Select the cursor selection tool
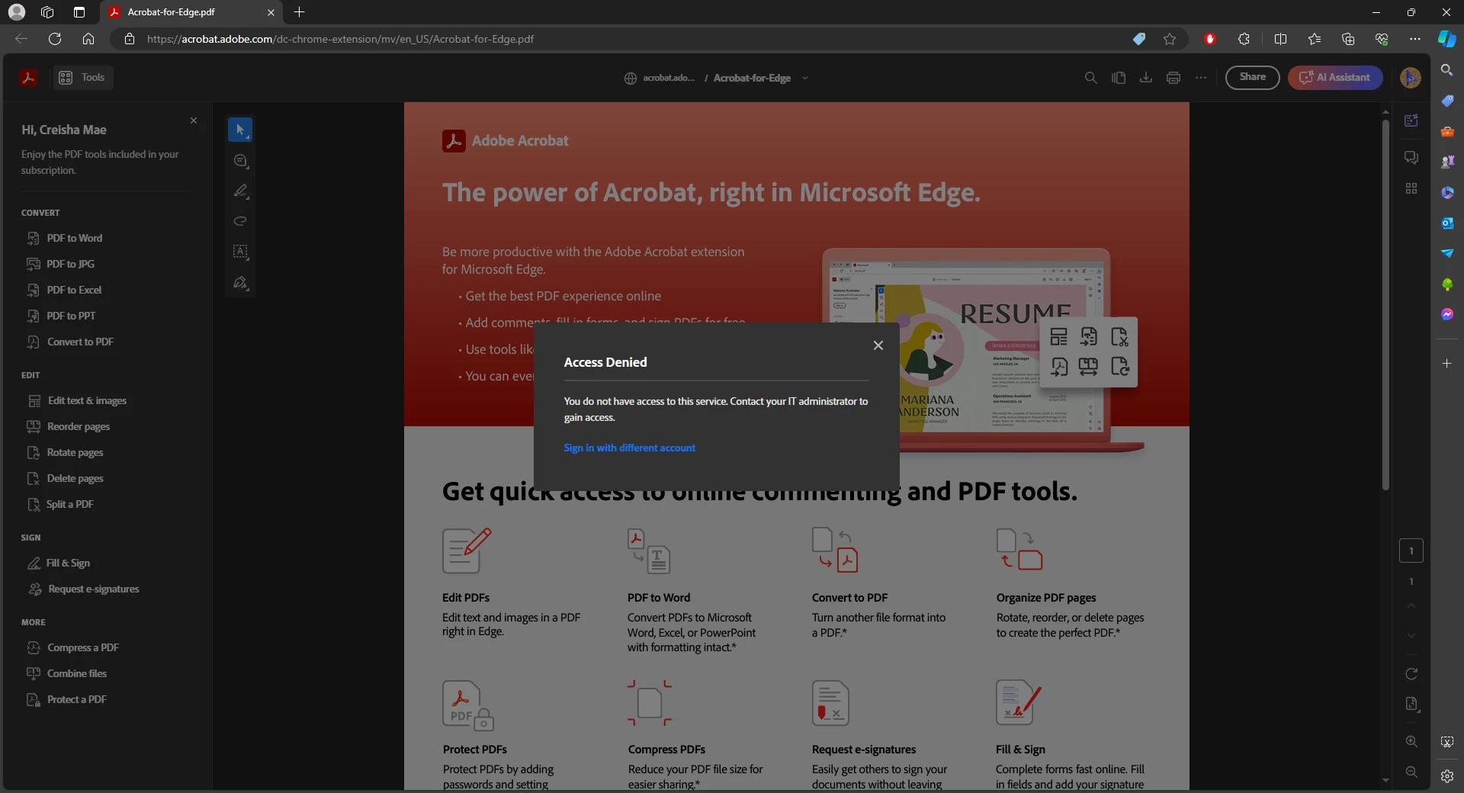This screenshot has height=793, width=1464. pyautogui.click(x=240, y=130)
